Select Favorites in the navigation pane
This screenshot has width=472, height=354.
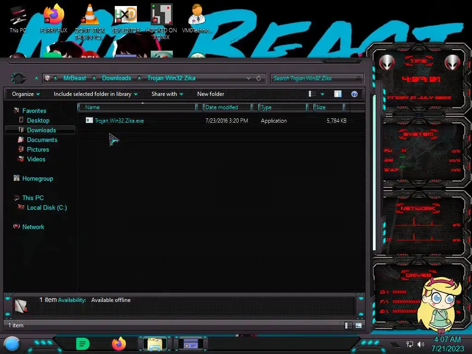click(x=34, y=111)
